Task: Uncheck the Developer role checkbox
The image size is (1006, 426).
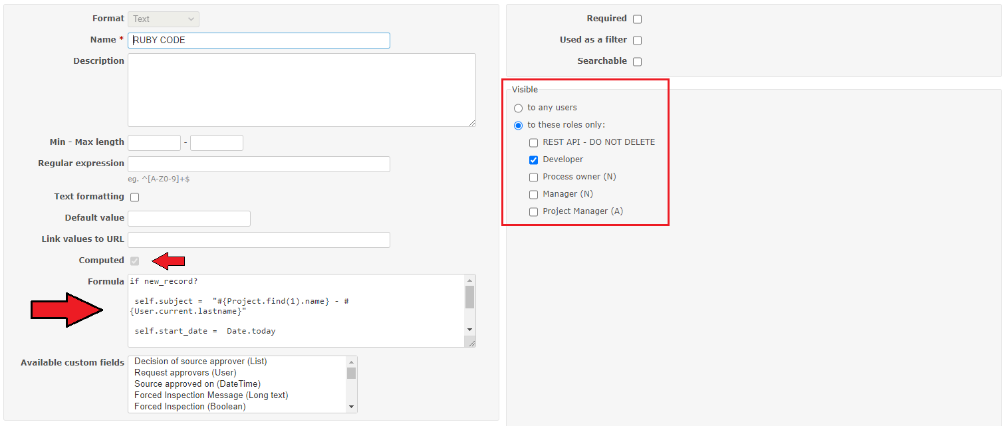Action: pyautogui.click(x=533, y=160)
